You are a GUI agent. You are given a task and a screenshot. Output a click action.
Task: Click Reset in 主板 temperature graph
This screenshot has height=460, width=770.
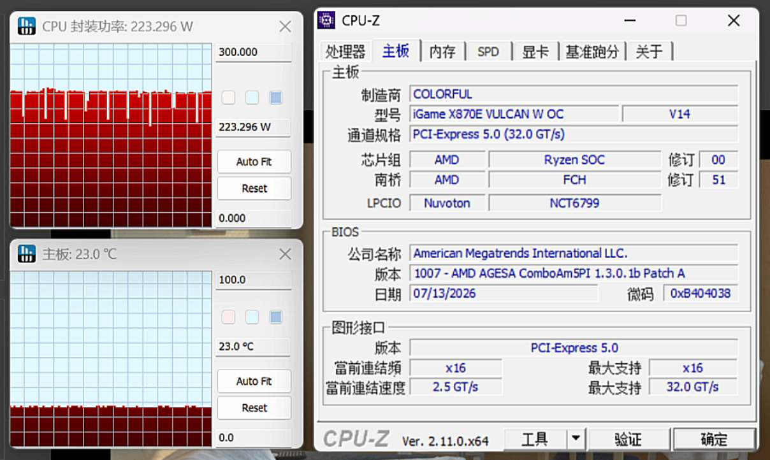pyautogui.click(x=254, y=408)
